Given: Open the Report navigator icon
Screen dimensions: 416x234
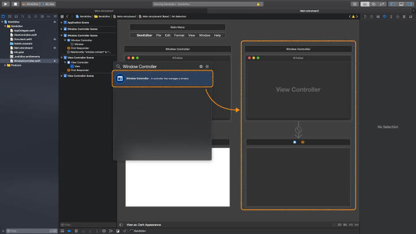Looking at the screenshot, I should [55, 16].
